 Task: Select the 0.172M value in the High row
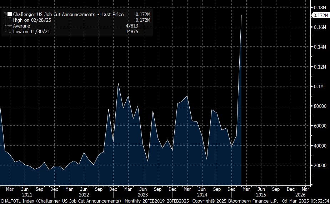point(143,20)
